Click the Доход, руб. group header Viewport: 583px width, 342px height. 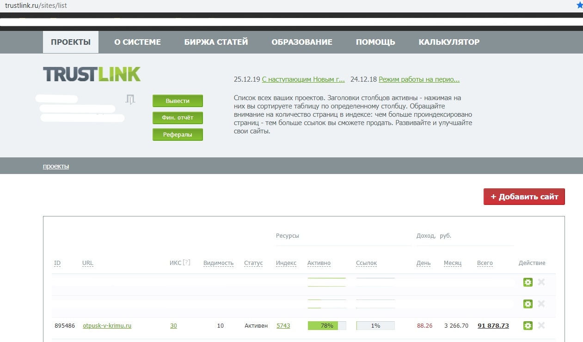coord(434,236)
